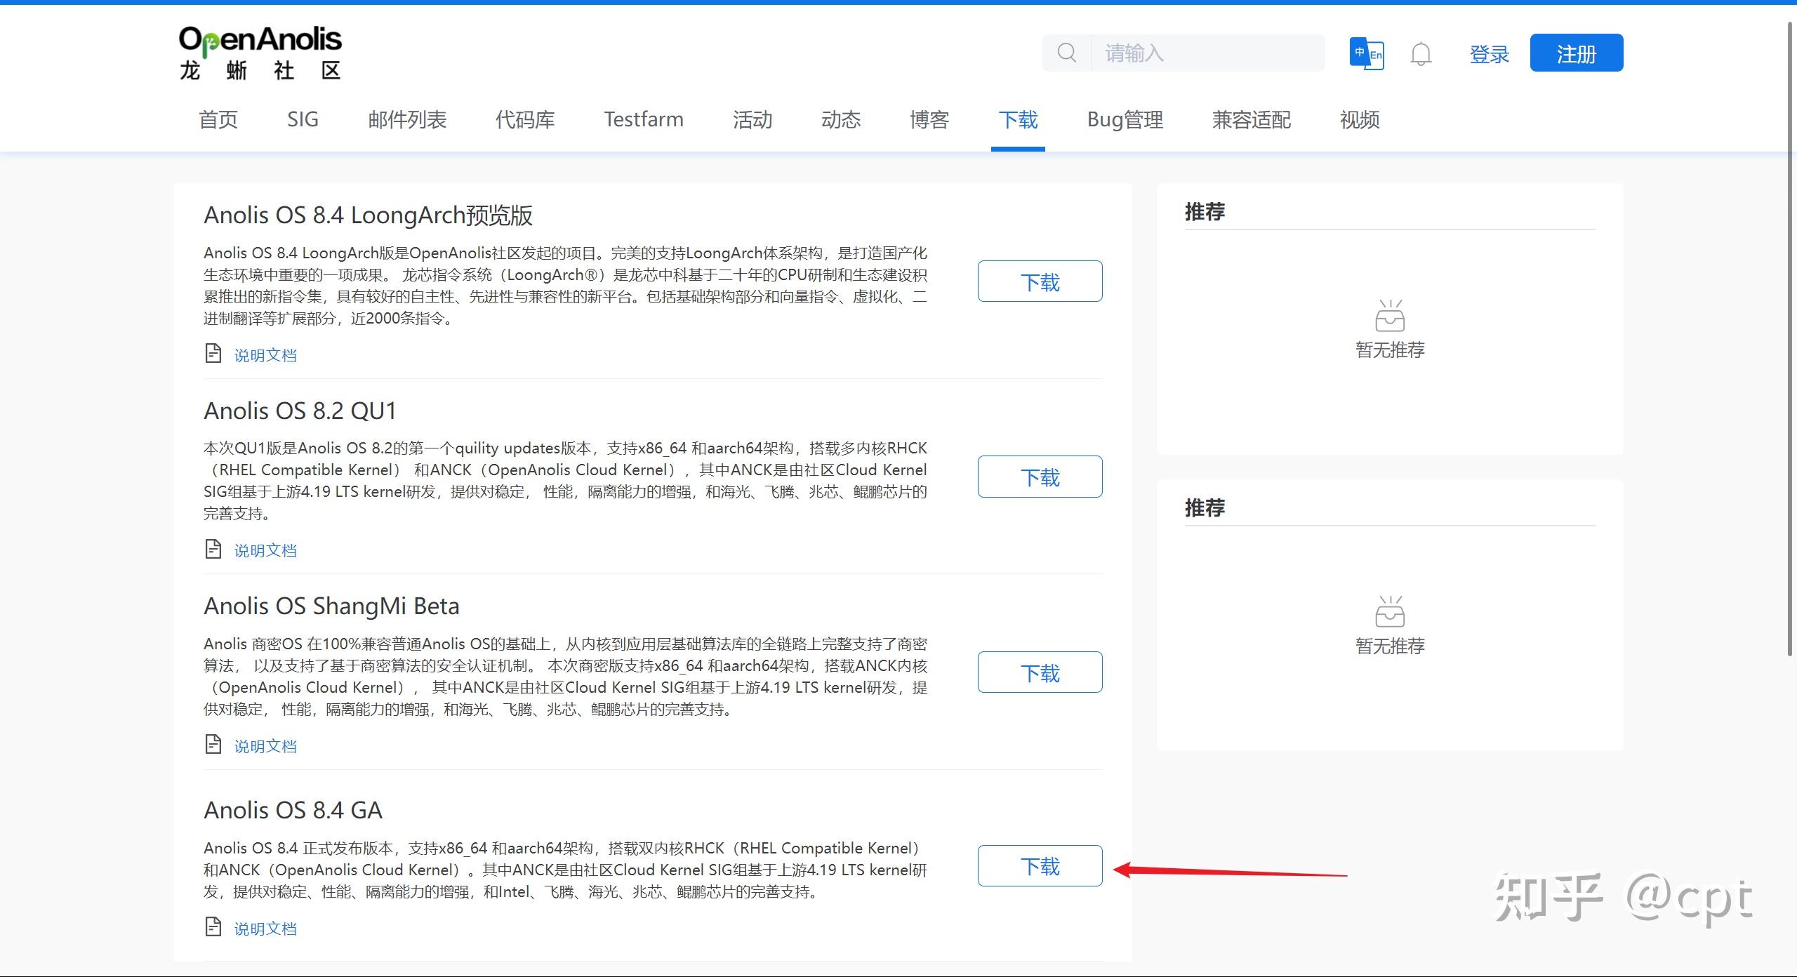The image size is (1797, 977).
Task: Click the OpenAnolis logo
Action: [x=260, y=53]
